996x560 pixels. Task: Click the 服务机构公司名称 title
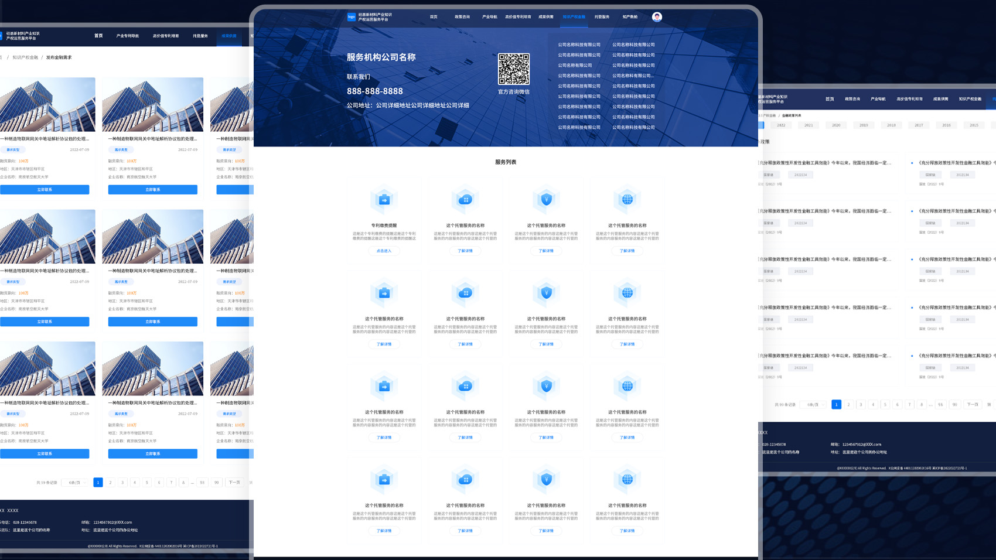tap(381, 57)
